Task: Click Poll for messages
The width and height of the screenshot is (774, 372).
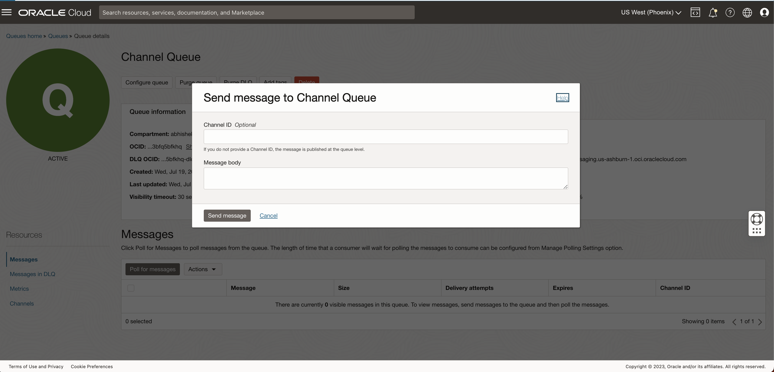Action: point(152,269)
